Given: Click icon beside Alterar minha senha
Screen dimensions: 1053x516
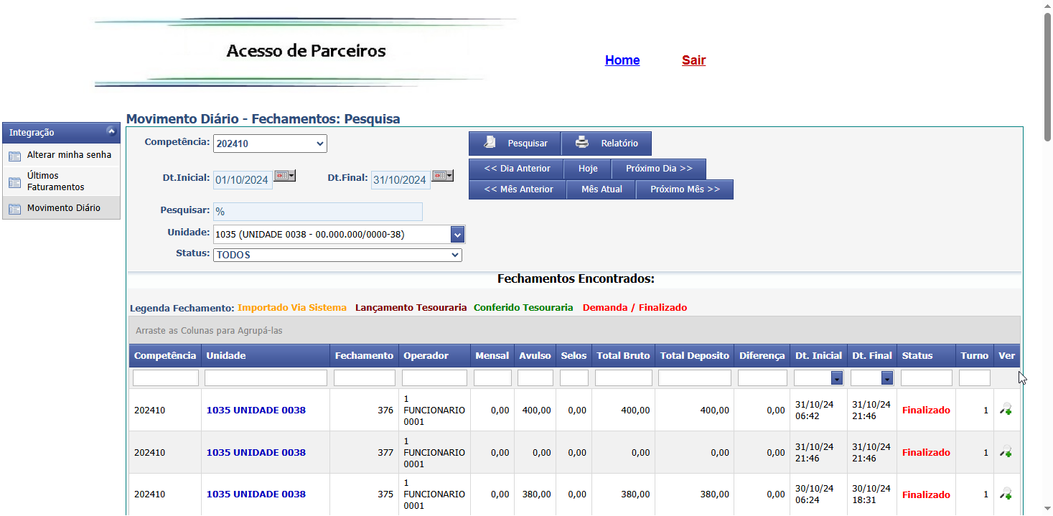Looking at the screenshot, I should click(x=14, y=156).
